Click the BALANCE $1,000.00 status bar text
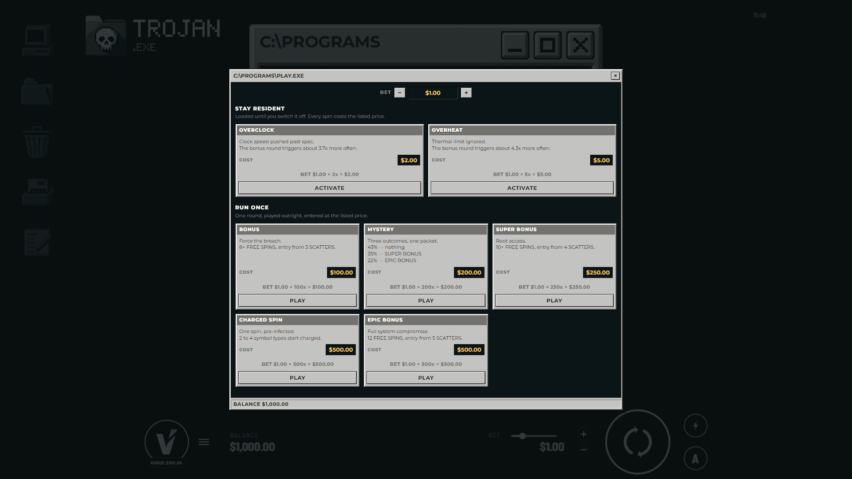 click(x=261, y=404)
